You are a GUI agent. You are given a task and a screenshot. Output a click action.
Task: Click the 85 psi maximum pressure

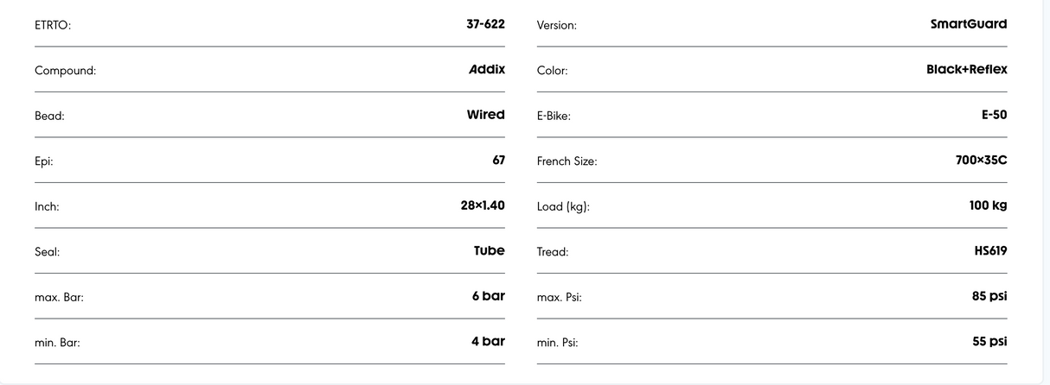click(989, 296)
